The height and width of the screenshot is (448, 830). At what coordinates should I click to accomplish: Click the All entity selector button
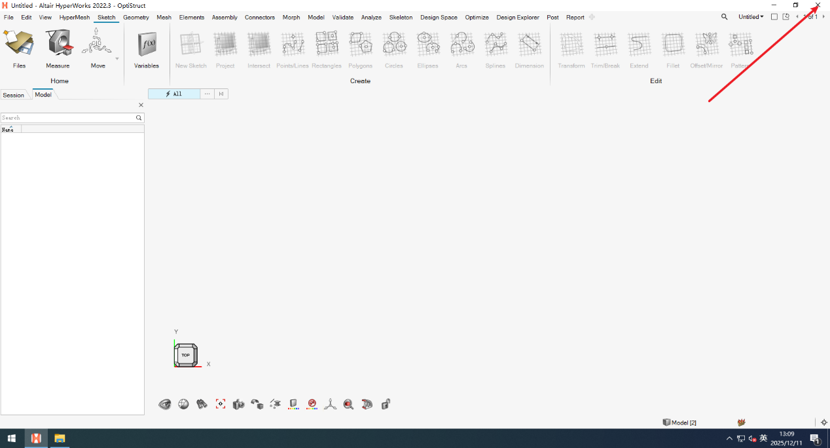[x=174, y=94]
